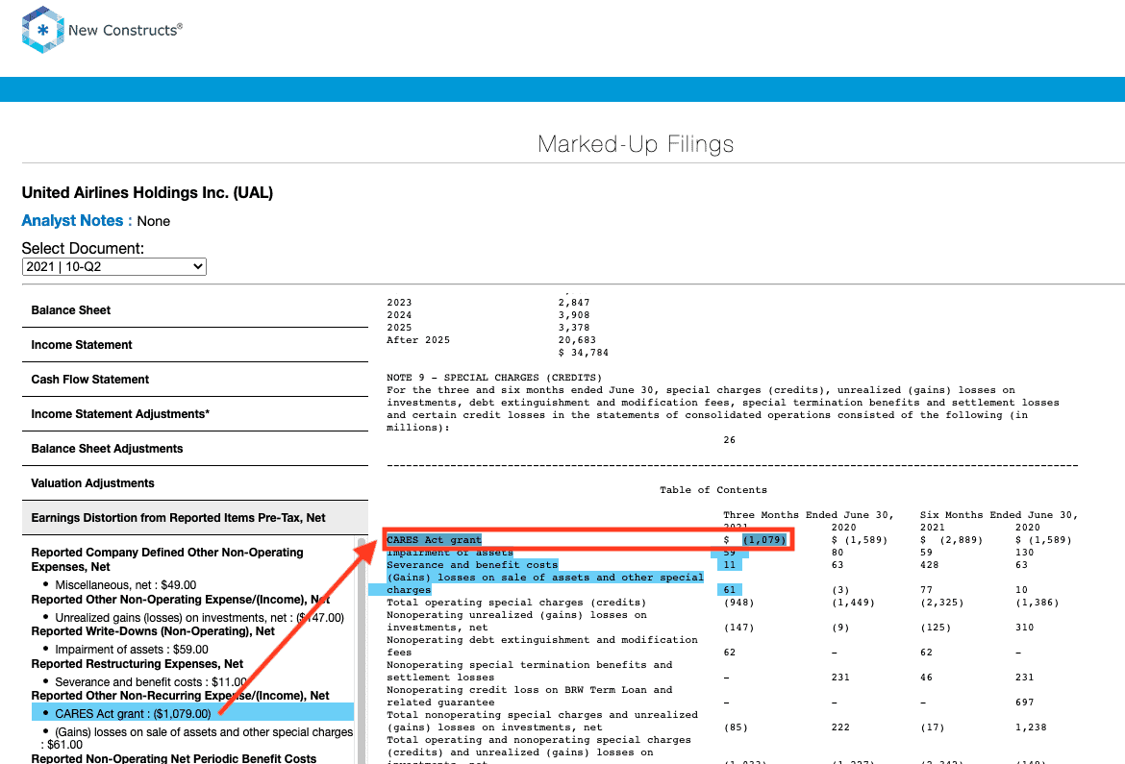Open the Valuation Adjustments section

click(x=195, y=482)
